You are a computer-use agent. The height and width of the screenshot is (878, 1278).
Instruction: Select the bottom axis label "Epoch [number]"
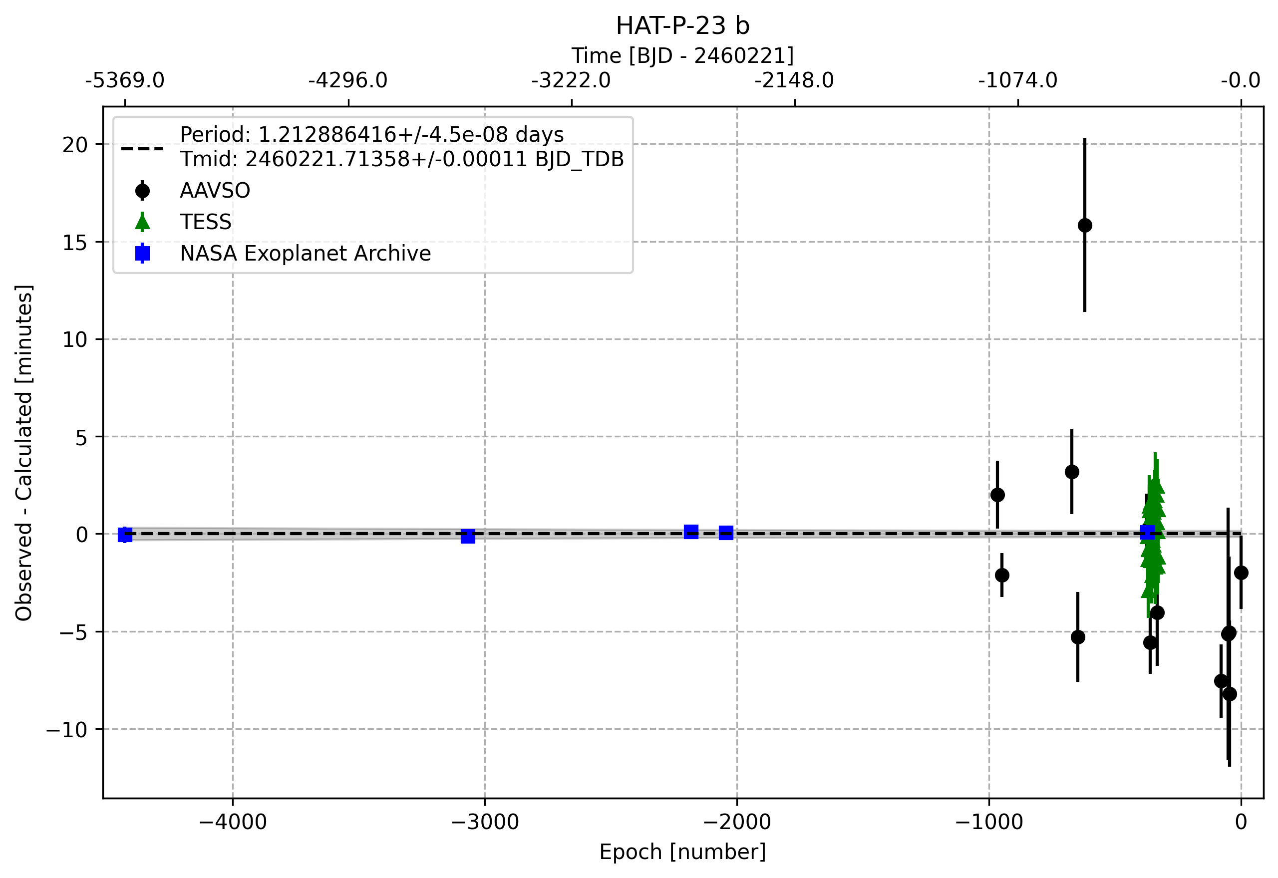[682, 852]
